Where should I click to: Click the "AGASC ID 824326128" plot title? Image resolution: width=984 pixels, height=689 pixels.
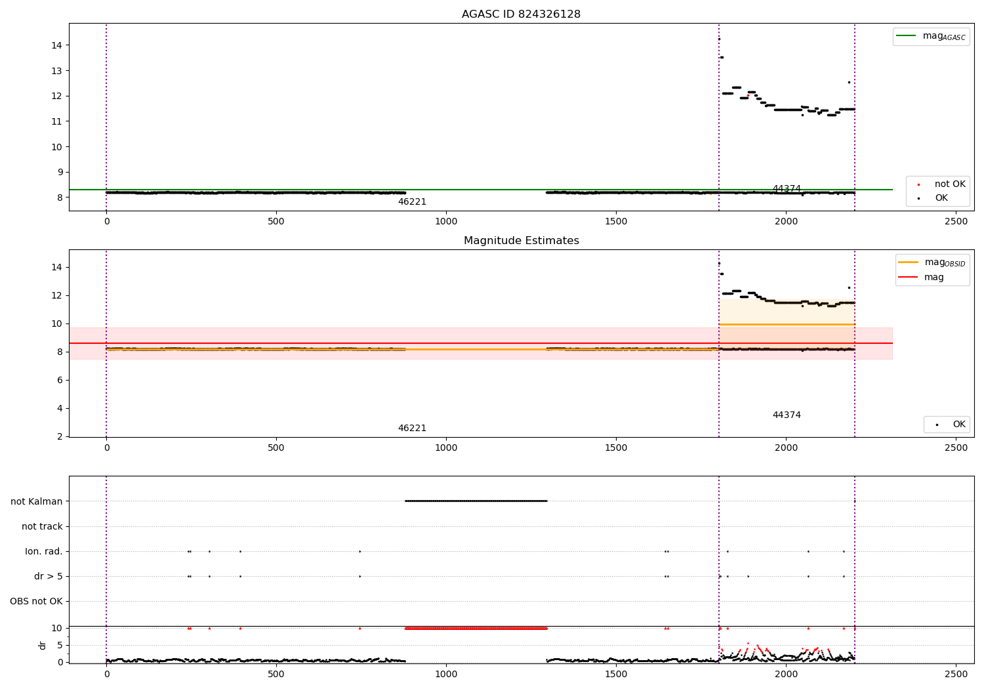(521, 14)
